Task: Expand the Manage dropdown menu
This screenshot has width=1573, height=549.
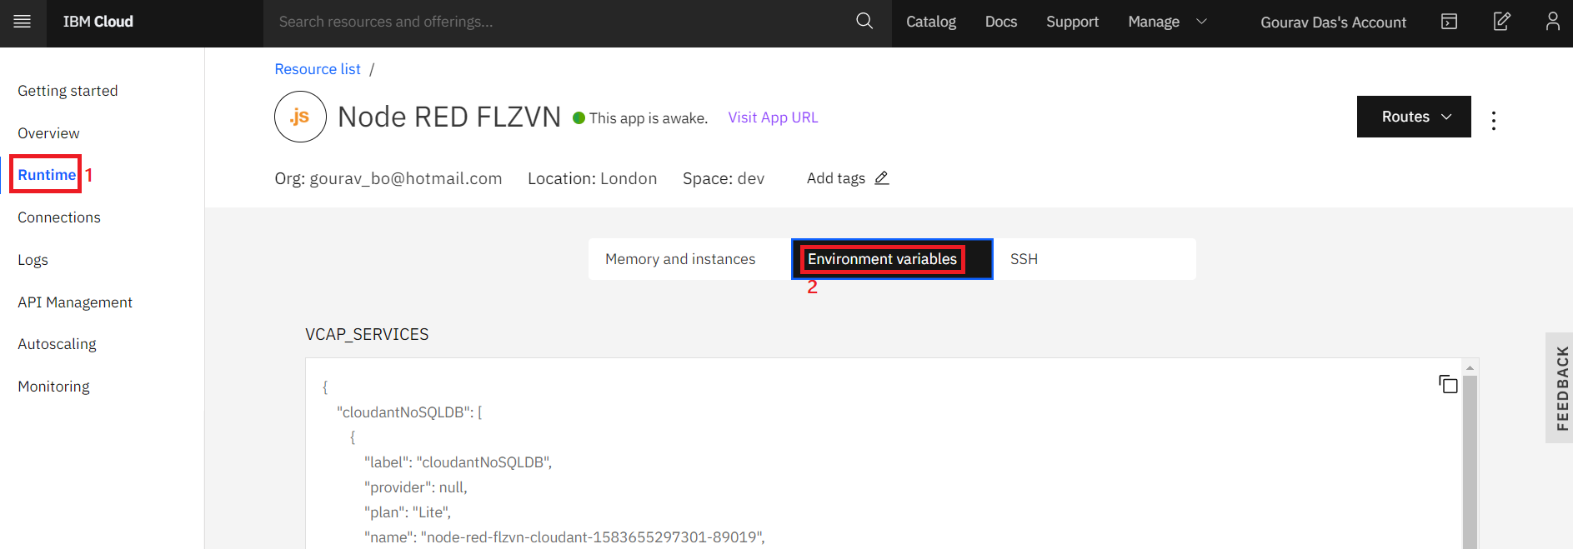Action: 1167,22
